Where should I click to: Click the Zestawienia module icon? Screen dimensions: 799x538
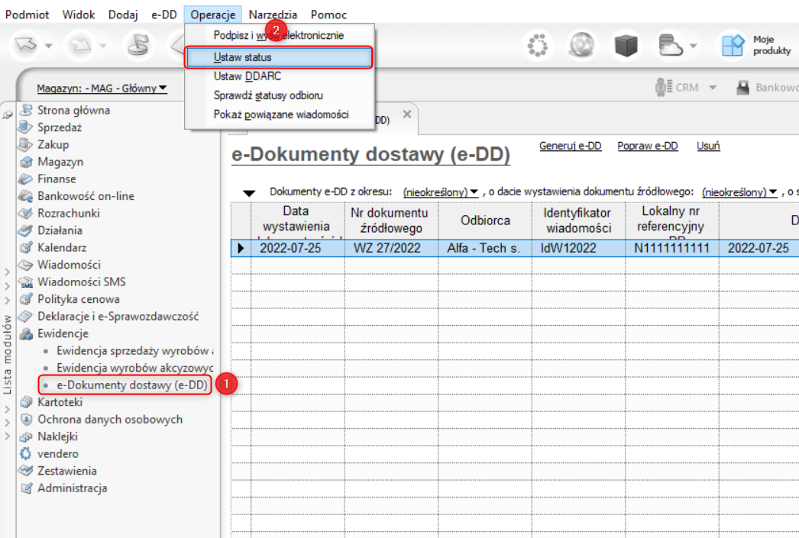[x=26, y=471]
